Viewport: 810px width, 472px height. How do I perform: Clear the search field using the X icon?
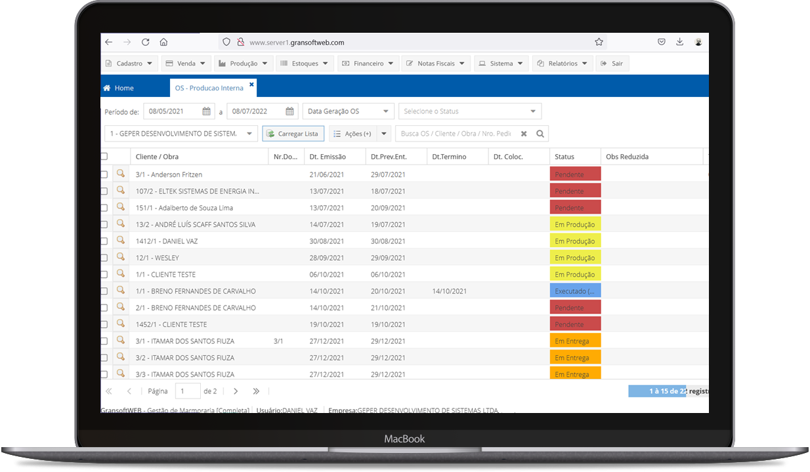coord(523,133)
